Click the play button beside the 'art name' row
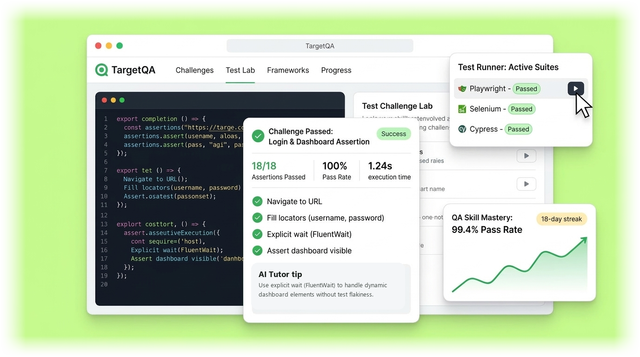 (x=526, y=184)
